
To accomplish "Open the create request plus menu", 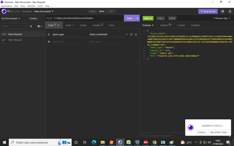I will coord(40,26).
